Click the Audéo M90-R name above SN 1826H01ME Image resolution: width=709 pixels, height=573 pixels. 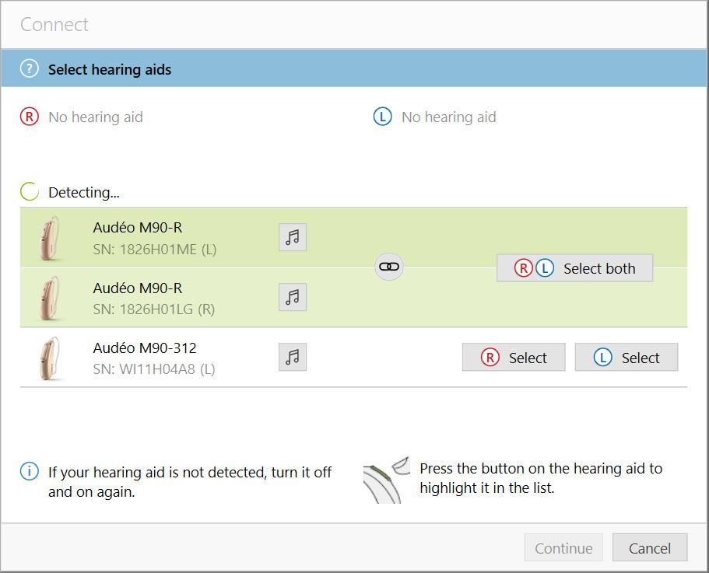coord(138,228)
